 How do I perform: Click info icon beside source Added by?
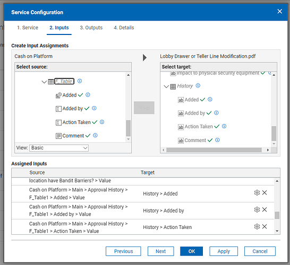pyautogui.click(x=94, y=108)
